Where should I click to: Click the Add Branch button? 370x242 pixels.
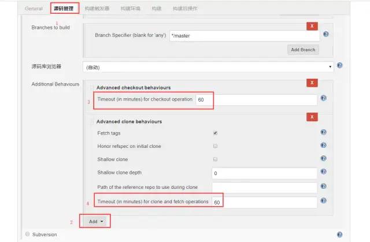point(303,50)
